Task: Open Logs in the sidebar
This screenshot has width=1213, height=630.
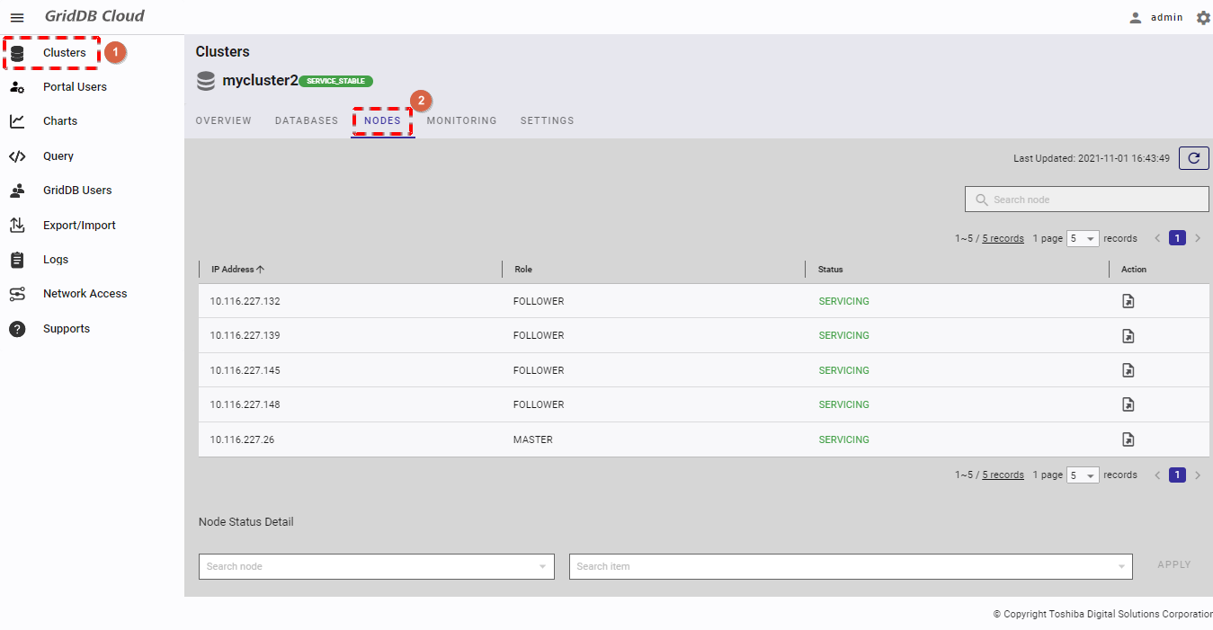Action: point(56,260)
